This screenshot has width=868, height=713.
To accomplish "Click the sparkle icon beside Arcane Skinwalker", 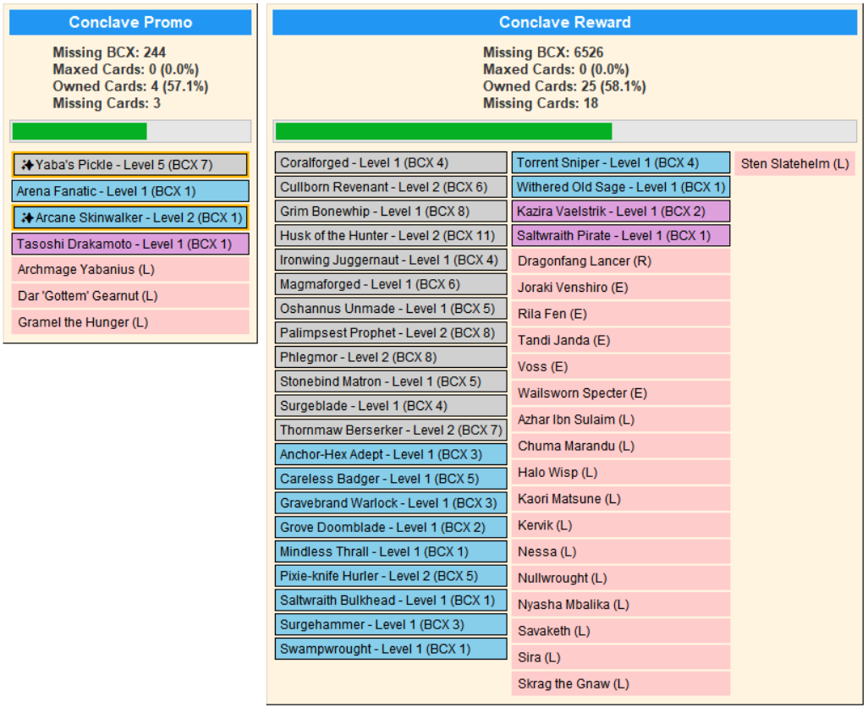I will tap(27, 218).
